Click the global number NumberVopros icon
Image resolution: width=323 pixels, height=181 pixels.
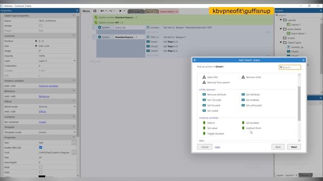point(96,18)
